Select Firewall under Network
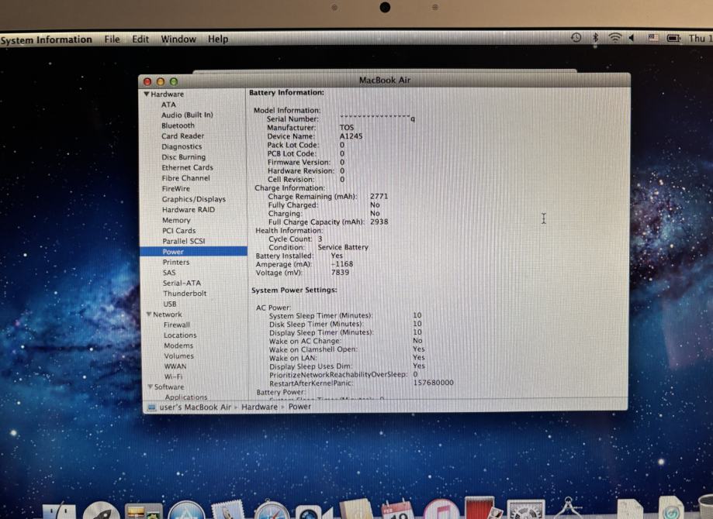Viewport: 713px width, 519px height. coord(177,325)
